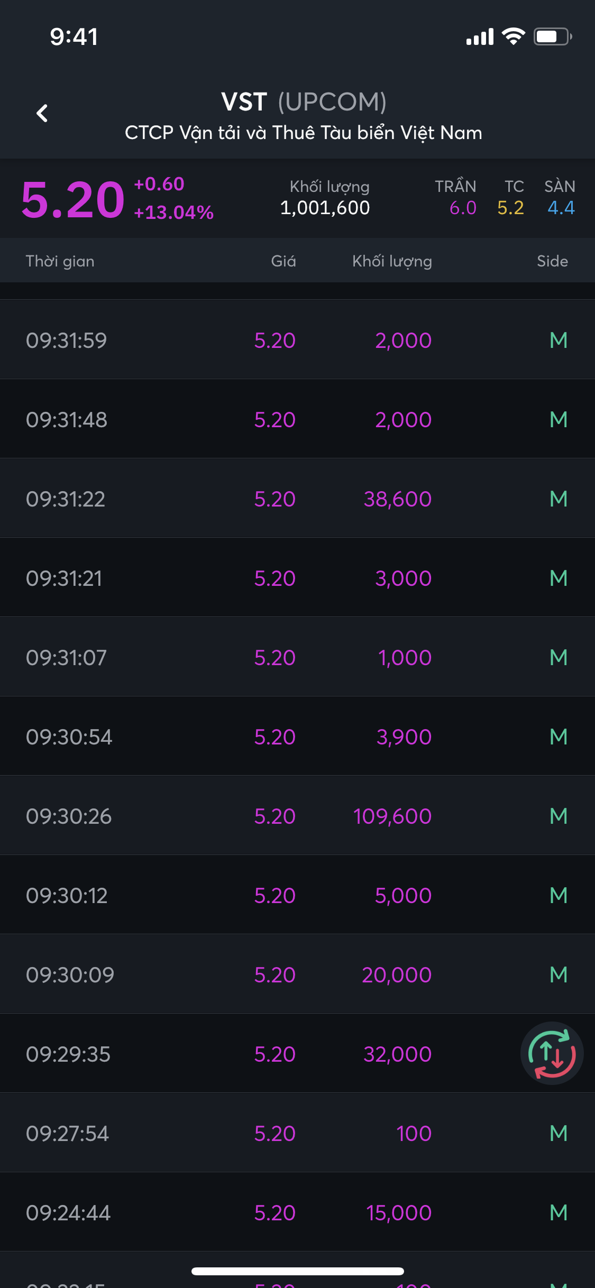The height and width of the screenshot is (1288, 595).
Task: Select the 09:31:22 trade row with 38,600
Action: (297, 498)
